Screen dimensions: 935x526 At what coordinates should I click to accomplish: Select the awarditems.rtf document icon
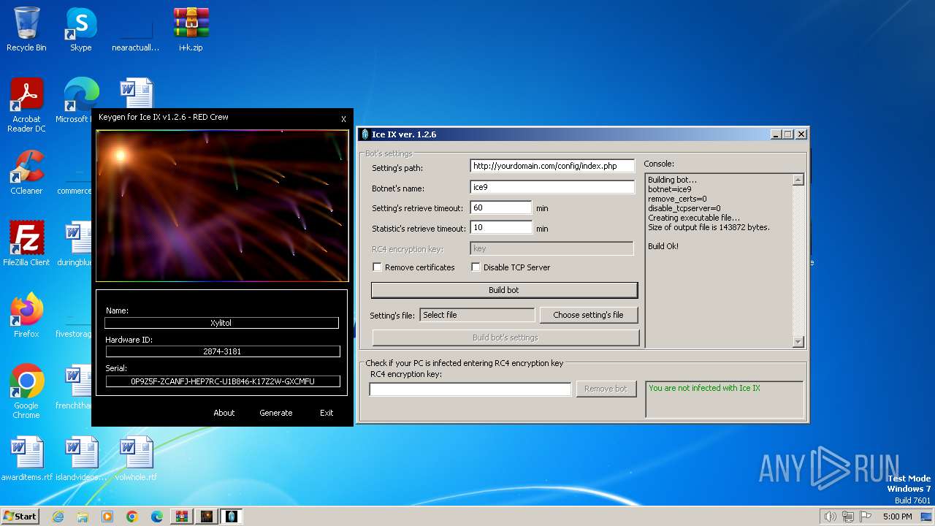[26, 459]
